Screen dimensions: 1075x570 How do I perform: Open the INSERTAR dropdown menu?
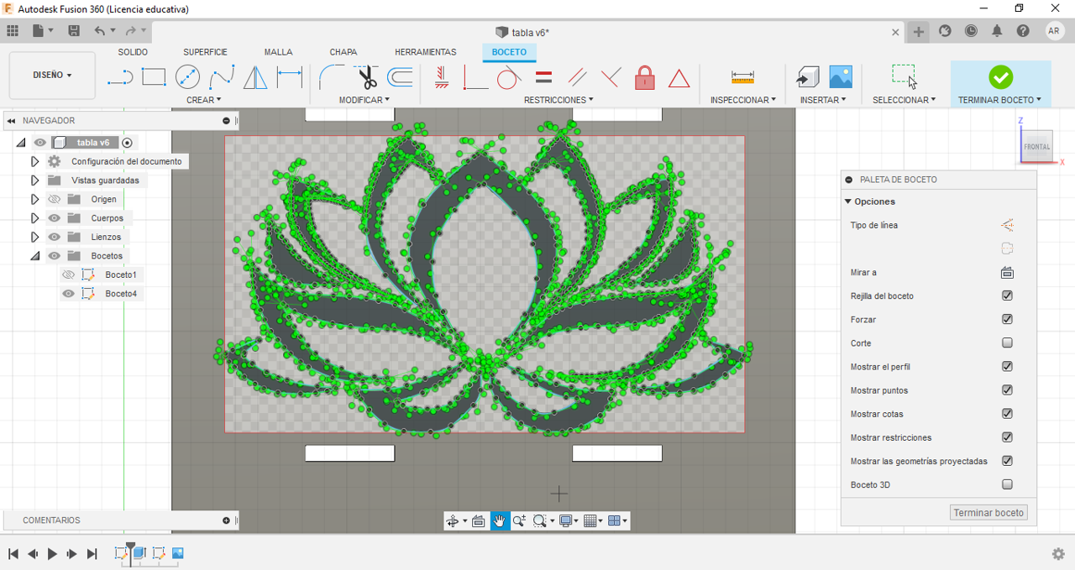pyautogui.click(x=823, y=100)
